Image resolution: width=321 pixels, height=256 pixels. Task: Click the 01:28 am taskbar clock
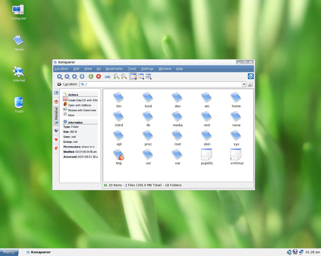pos(313,252)
